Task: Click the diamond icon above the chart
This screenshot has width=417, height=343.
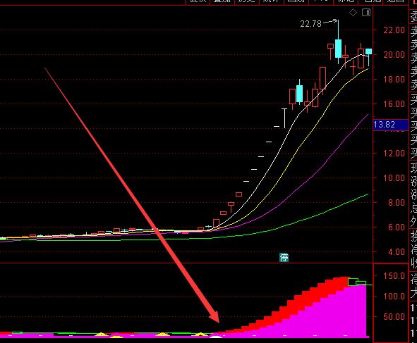Action: [x=353, y=13]
